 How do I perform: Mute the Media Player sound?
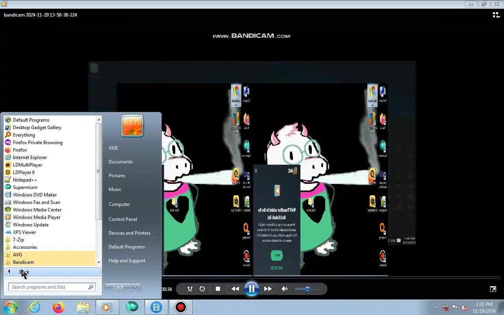285,289
